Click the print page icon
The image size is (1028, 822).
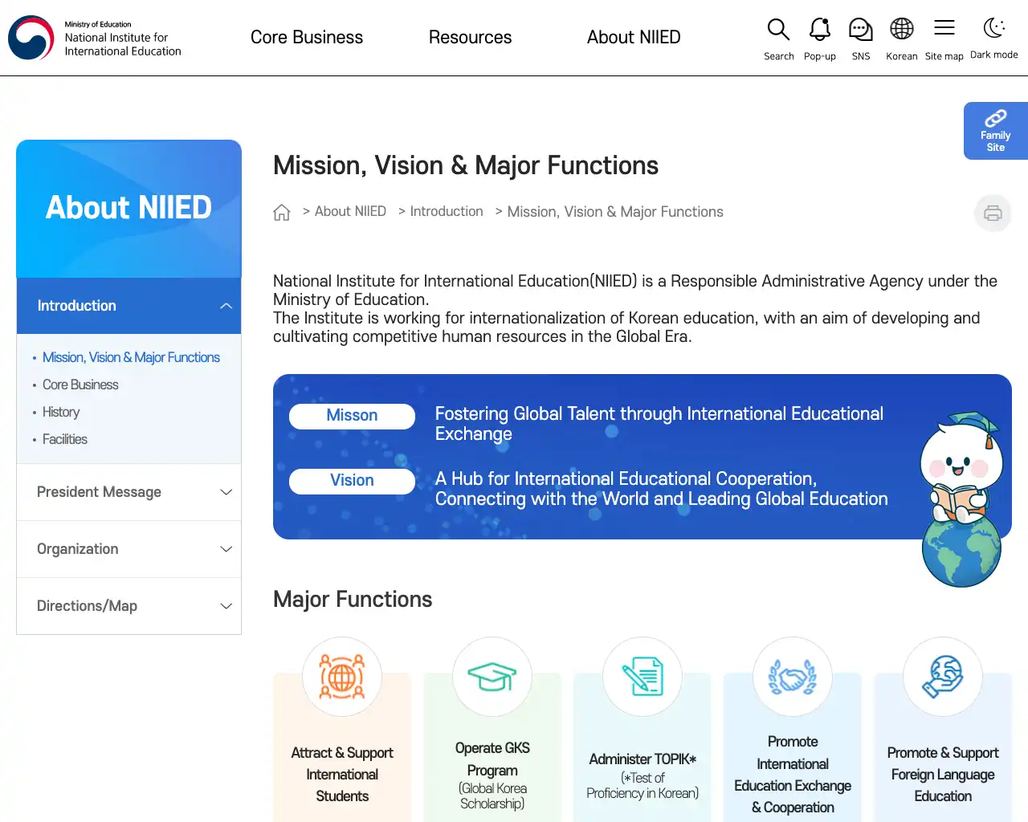pos(993,214)
